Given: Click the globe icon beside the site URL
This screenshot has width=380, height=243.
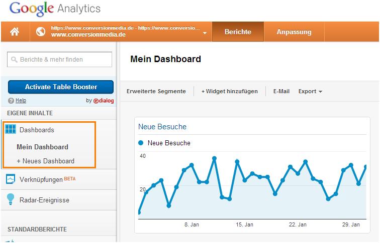Looking at the screenshot, I should 41,32.
